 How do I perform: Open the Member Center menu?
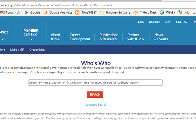pos(31,32)
